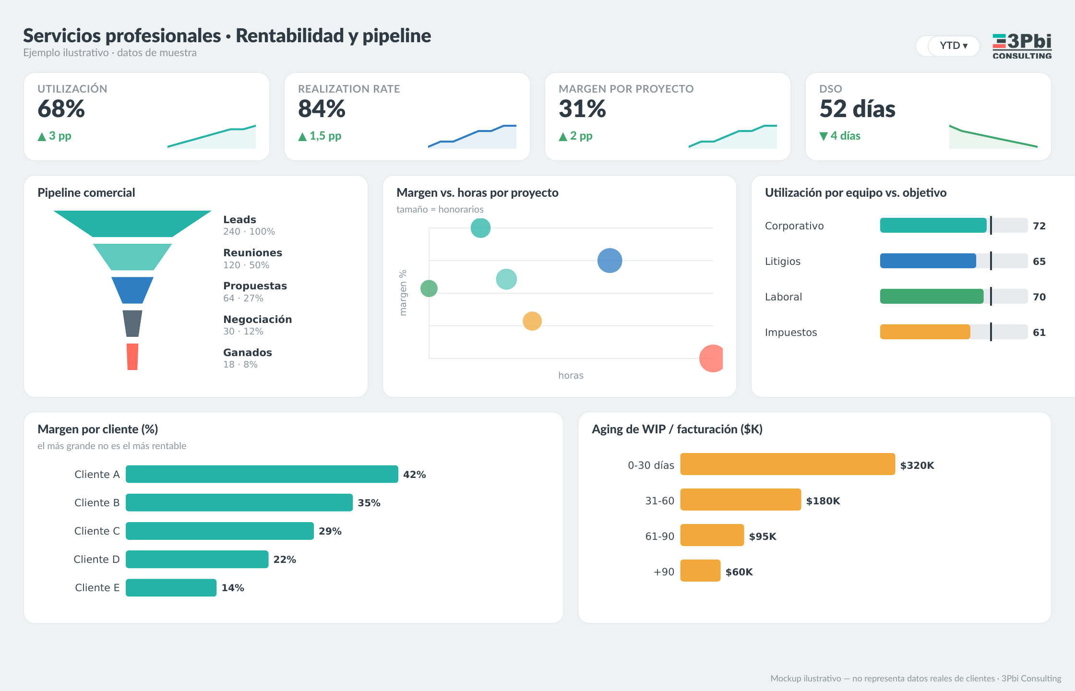Open the DSO 52 días card
Image resolution: width=1075 pixels, height=691 pixels.
(928, 117)
